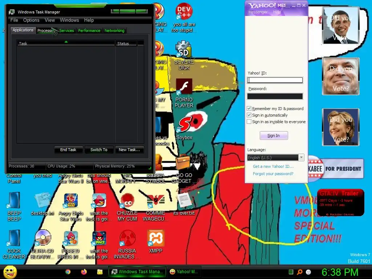
Task: Enable Sign in as invisible to everyone
Action: [x=249, y=122]
